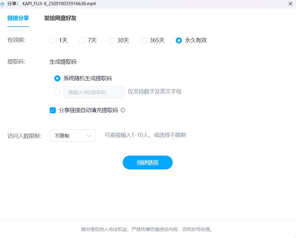Click the 请输入4位提取码 input field
Image resolution: width=296 pixels, height=238 pixels.
click(94, 92)
